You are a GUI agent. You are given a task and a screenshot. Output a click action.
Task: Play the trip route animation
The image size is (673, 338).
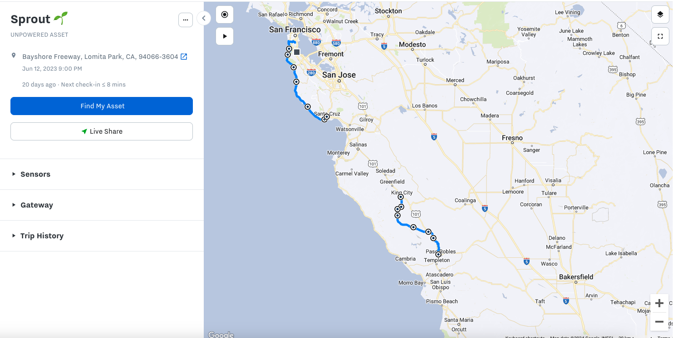click(x=224, y=36)
